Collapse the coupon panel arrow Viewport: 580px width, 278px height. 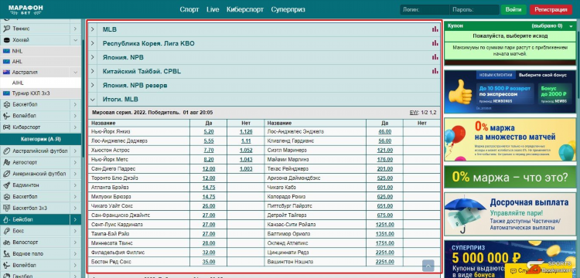[x=571, y=26]
